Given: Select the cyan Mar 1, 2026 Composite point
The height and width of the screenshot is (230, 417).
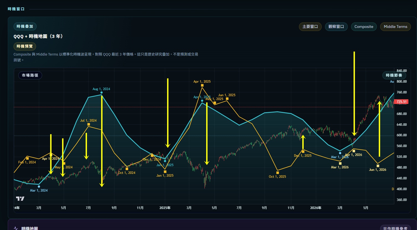Looking at the screenshot, I should click(x=340, y=153).
